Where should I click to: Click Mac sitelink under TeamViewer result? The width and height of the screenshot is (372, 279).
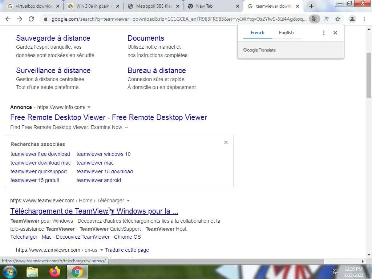click(x=46, y=237)
